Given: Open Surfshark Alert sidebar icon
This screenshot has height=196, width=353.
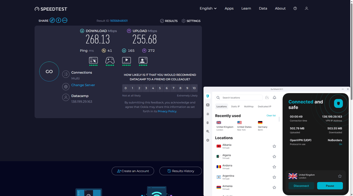Looking at the screenshot, I should [x=208, y=114].
